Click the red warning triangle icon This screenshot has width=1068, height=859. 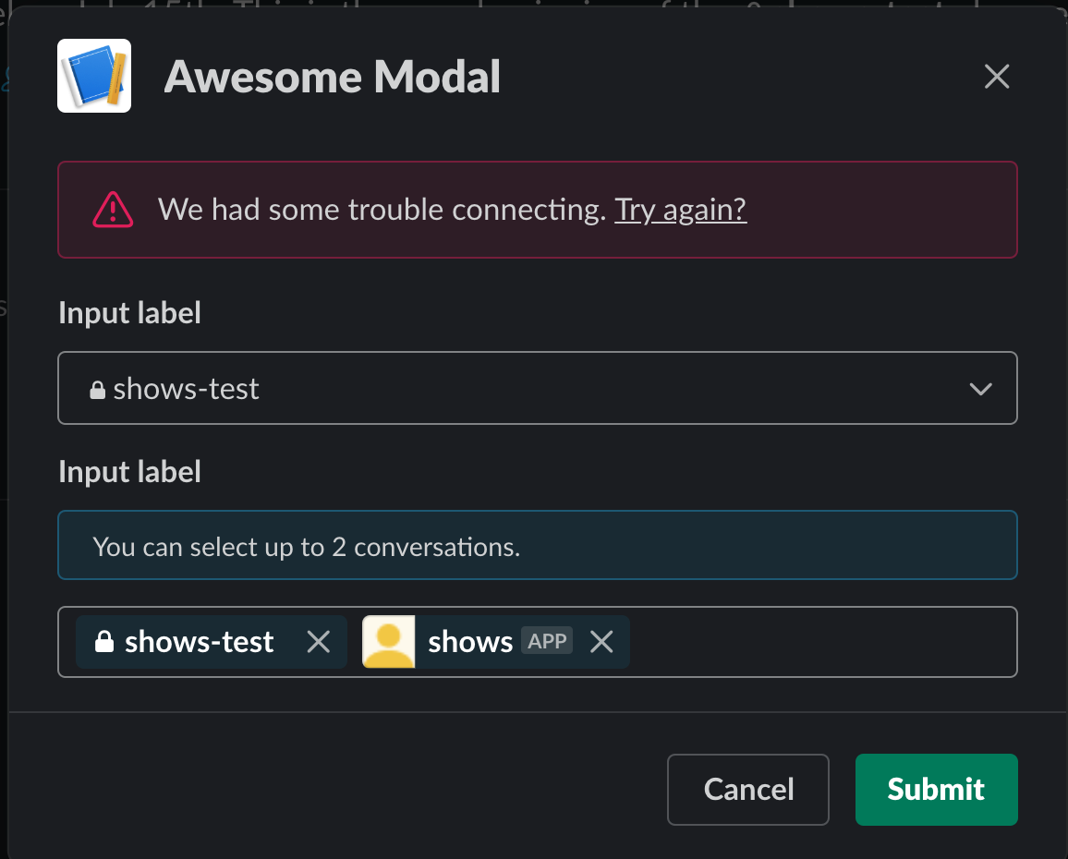point(113,210)
